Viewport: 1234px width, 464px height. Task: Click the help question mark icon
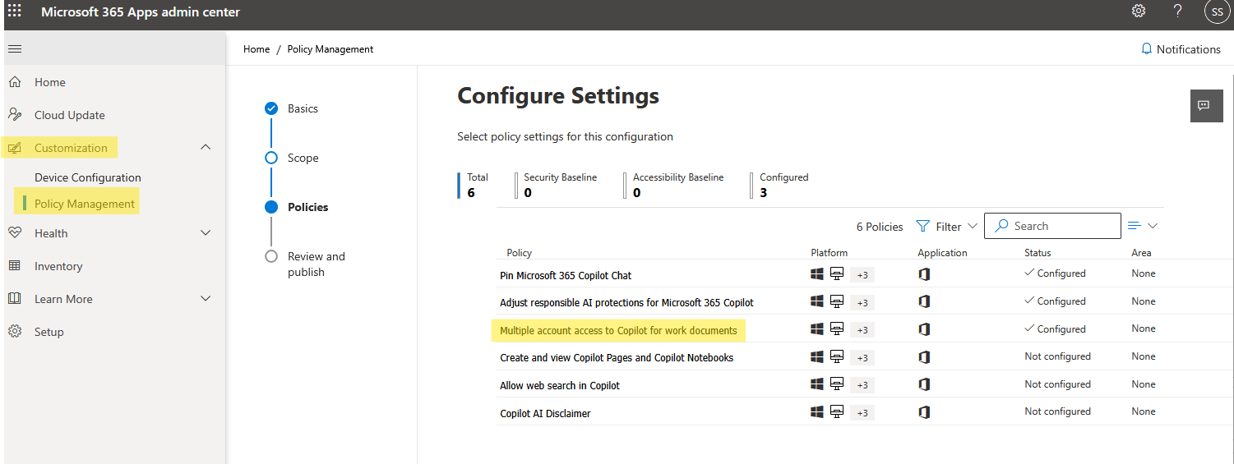tap(1178, 11)
